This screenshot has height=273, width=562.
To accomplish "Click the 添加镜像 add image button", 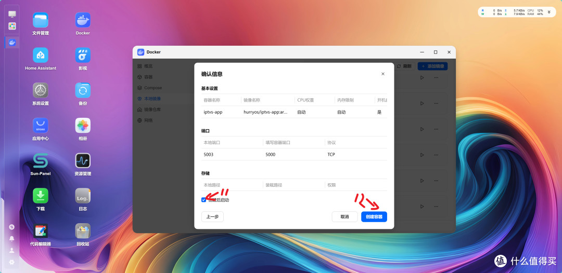I will pos(432,66).
